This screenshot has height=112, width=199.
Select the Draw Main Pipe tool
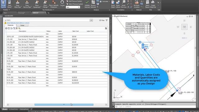click(x=17, y=4)
